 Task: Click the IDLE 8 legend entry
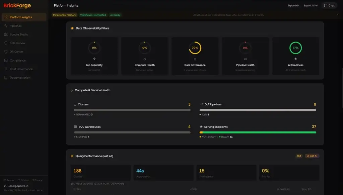204,114
